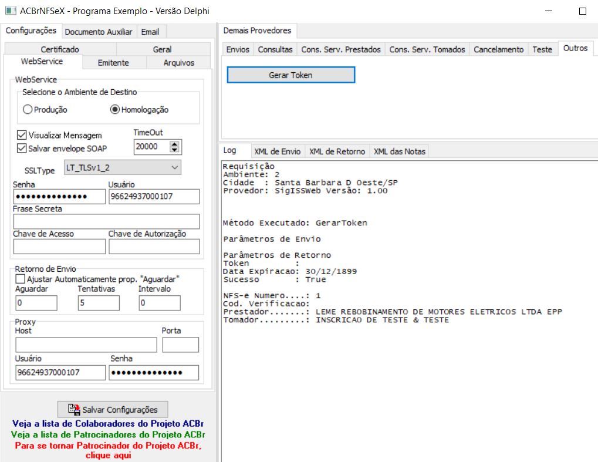Click the Proxy Porta input field
The width and height of the screenshot is (598, 462).
coord(180,345)
